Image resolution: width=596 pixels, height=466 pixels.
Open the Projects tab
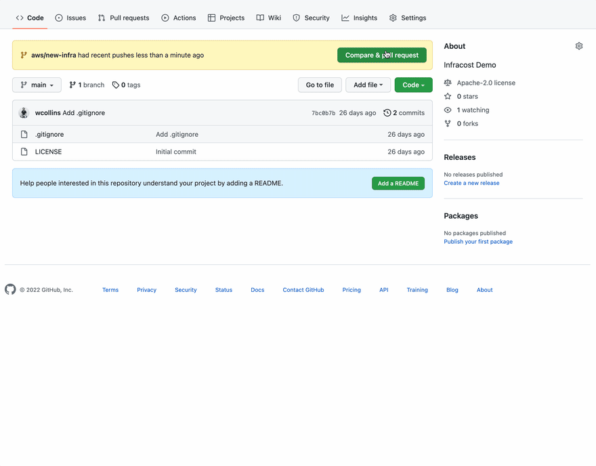(226, 18)
